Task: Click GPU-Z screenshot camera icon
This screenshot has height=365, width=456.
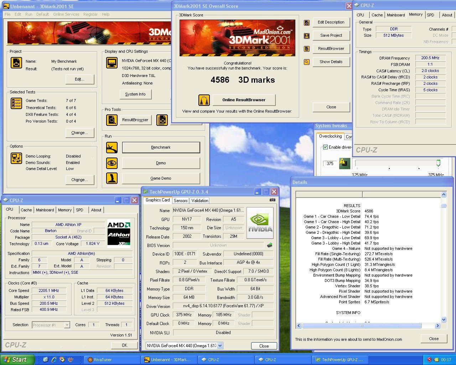Action: [x=273, y=200]
